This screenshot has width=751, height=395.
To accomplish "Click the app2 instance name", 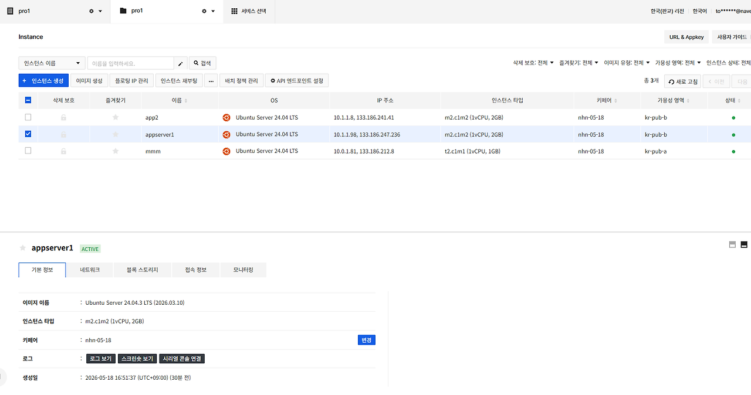I will click(152, 118).
